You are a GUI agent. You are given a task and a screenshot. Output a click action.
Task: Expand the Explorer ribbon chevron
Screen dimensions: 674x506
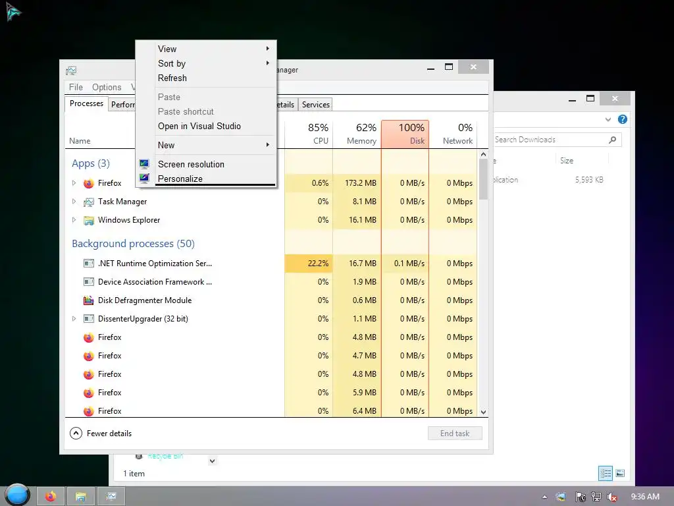(x=608, y=119)
